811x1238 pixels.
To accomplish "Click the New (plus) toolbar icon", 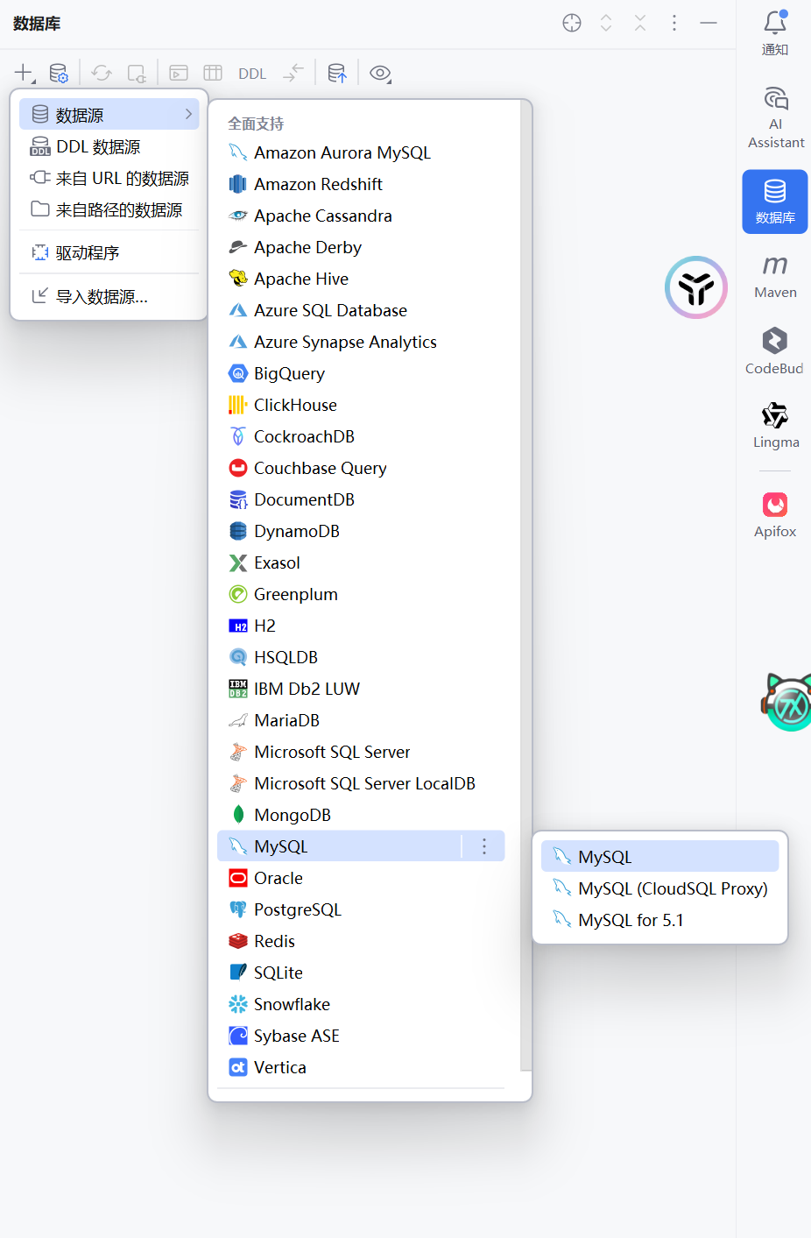I will pyautogui.click(x=25, y=74).
